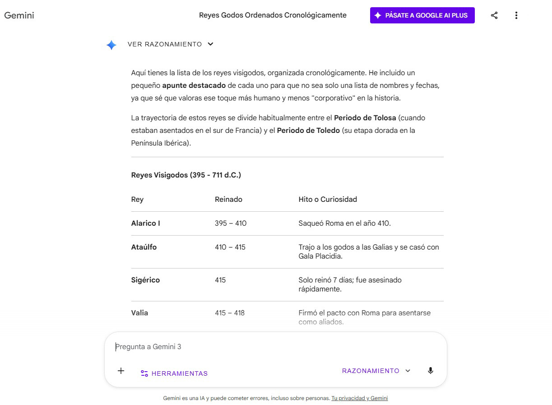Click the sliders icon next to HERRAMIENTAS
552x405 pixels.
[144, 373]
